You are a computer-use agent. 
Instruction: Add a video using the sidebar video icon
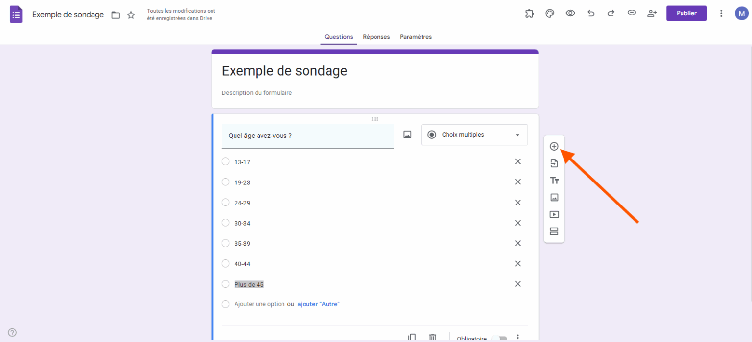coord(554,214)
